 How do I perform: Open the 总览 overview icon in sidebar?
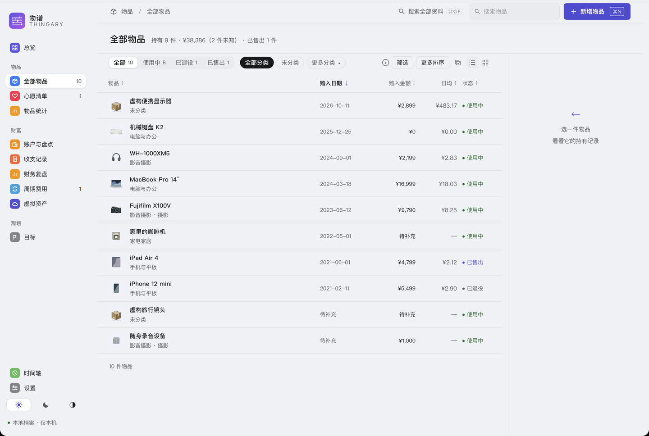(x=15, y=48)
